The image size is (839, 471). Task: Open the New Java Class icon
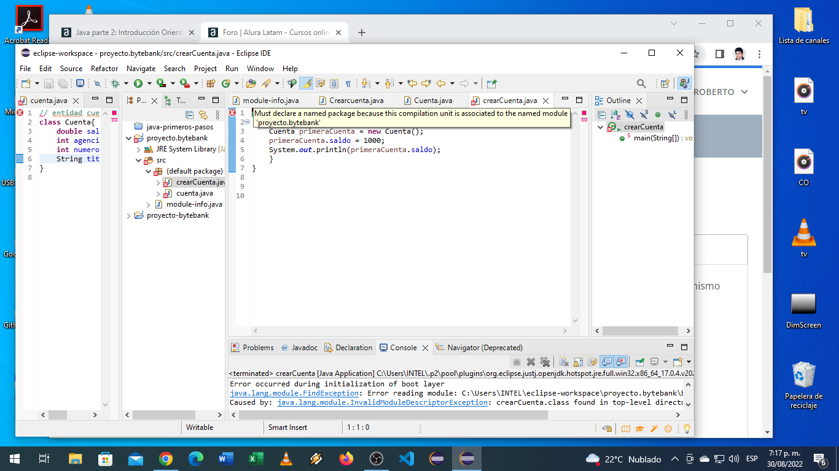click(226, 83)
